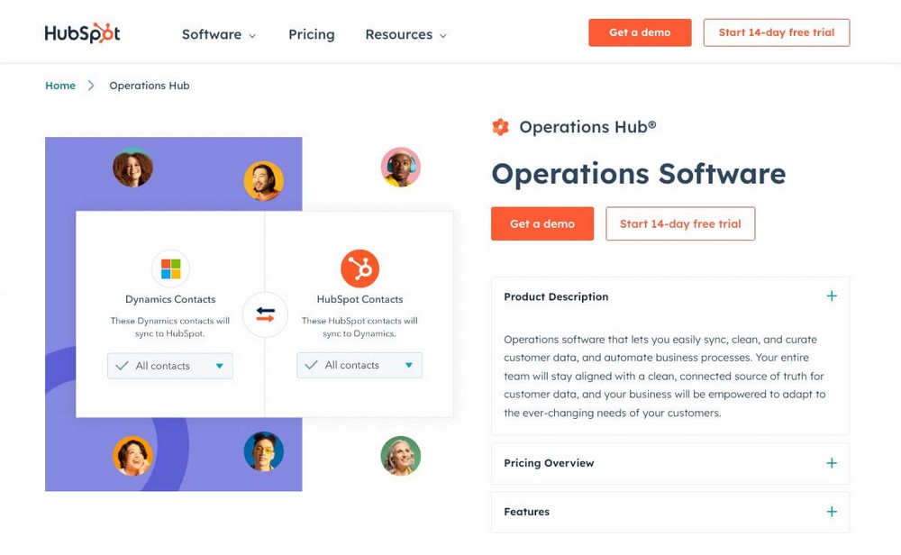This screenshot has width=901, height=555.
Task: Click the product description paragraph text
Action: point(665,376)
